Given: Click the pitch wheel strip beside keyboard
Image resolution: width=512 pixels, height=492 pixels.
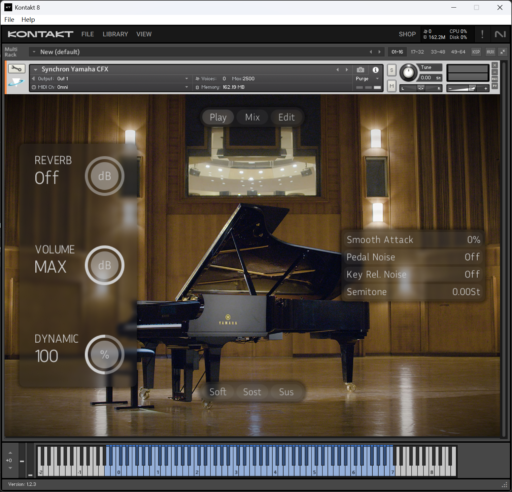Looking at the screenshot, I should 22,460.
